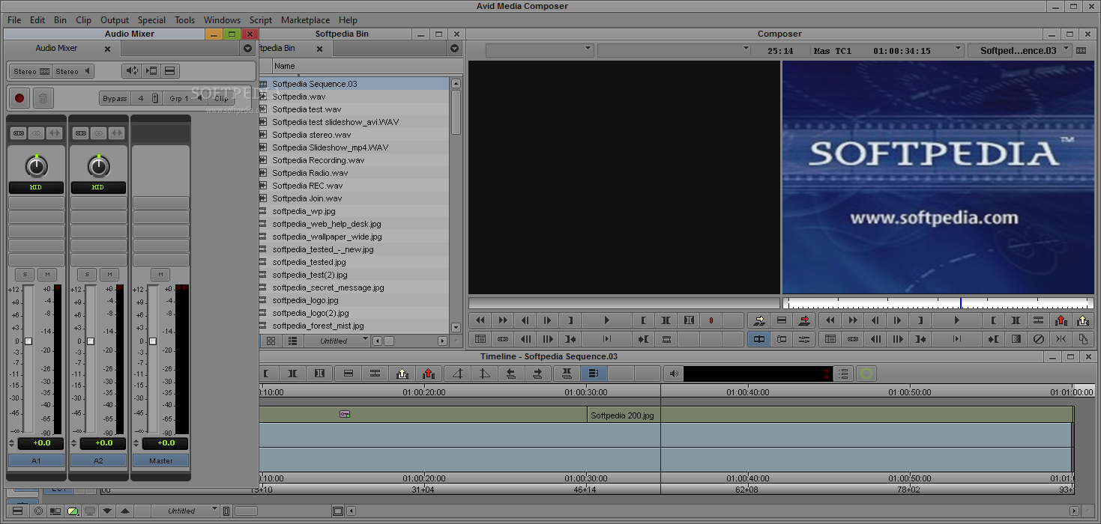The image size is (1101, 524).
Task: Open the Softped...ence.03 sequence dropdown
Action: pos(1020,50)
